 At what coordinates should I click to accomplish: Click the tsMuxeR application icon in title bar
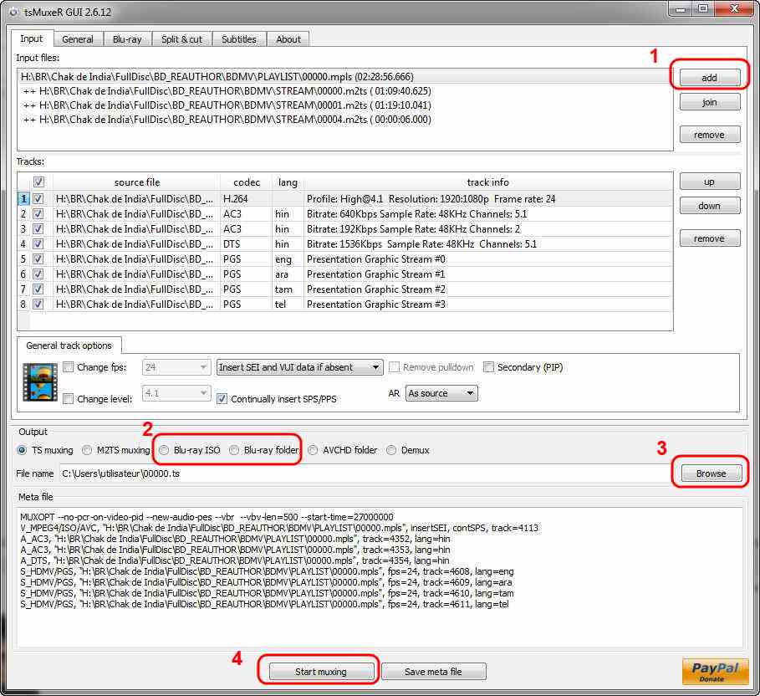click(13, 12)
